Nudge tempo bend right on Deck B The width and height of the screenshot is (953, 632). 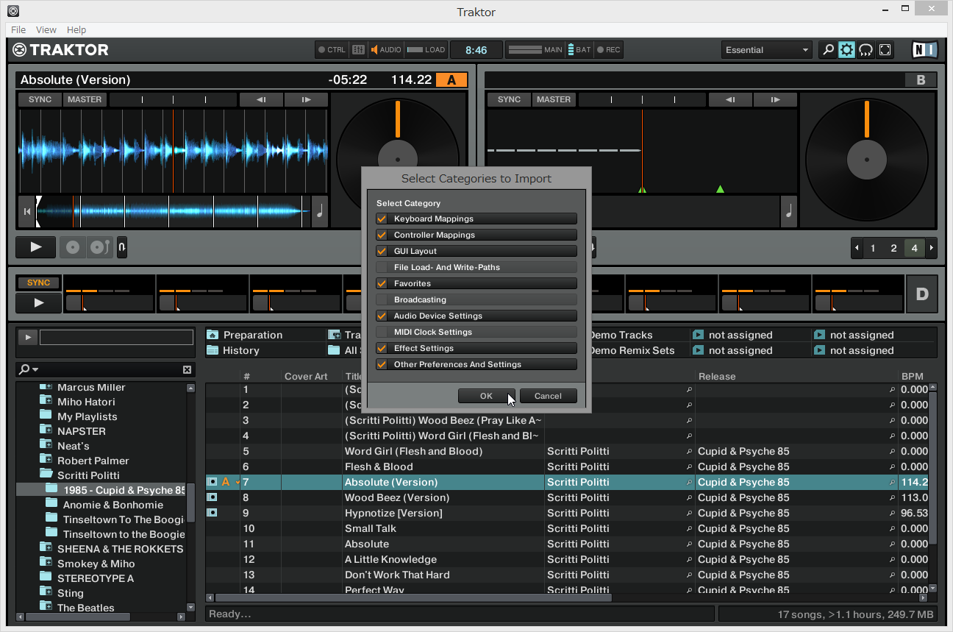tap(775, 99)
